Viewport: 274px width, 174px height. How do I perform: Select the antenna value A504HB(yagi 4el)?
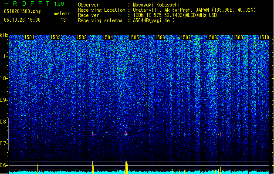click(x=154, y=20)
